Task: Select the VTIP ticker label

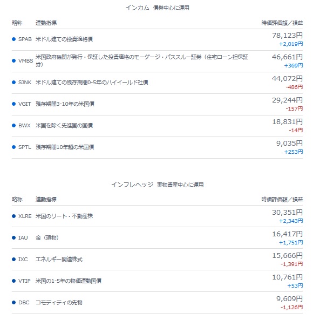Action: [x=24, y=281]
